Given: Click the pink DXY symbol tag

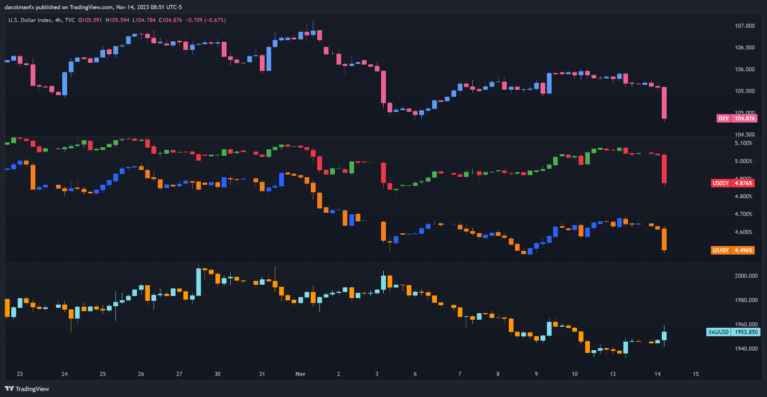Looking at the screenshot, I should [724, 118].
